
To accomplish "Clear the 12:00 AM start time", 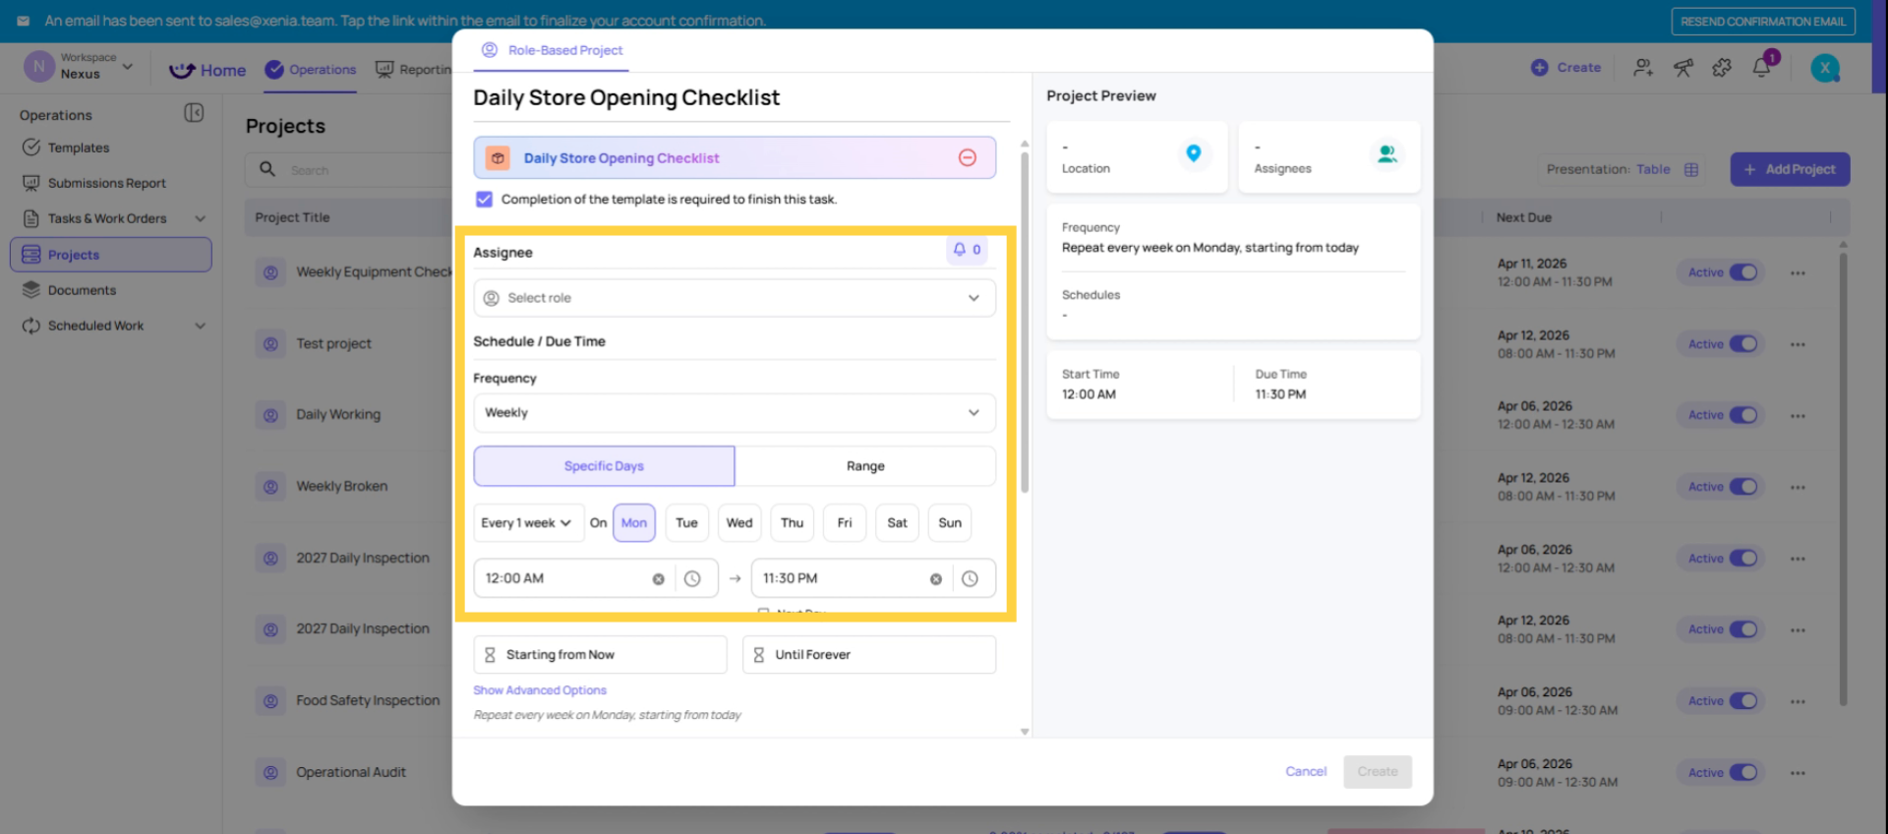I will pyautogui.click(x=658, y=579).
